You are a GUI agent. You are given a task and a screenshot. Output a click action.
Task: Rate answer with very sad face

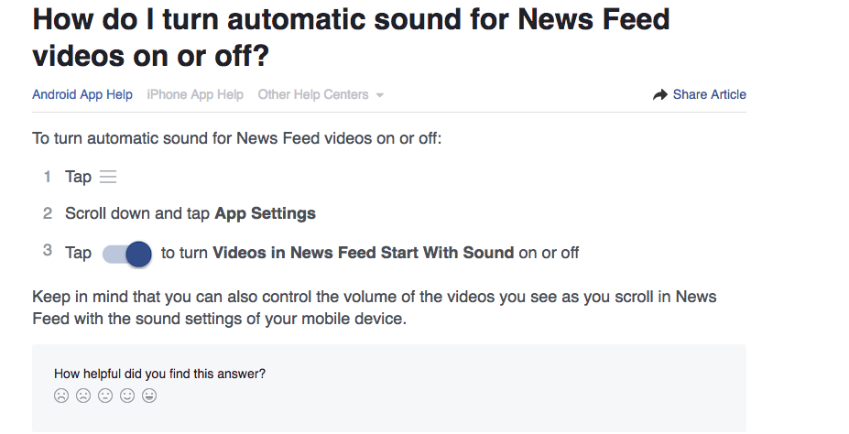click(x=61, y=396)
